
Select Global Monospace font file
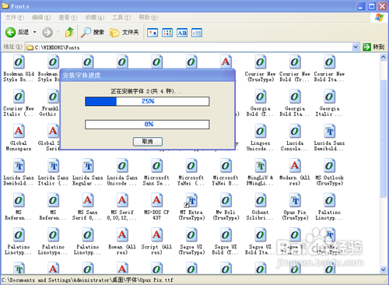[x=19, y=131]
